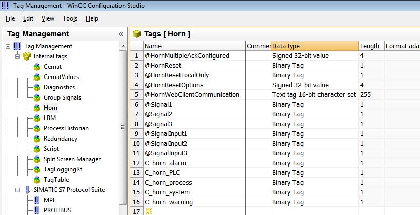Click the Text tag 16-bit character set cell

click(315, 95)
